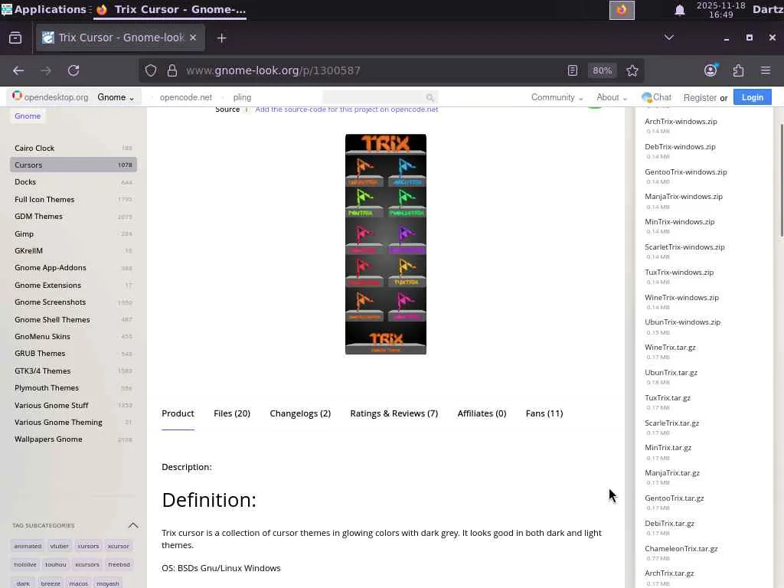Download WineTrix.tar.gz file
784x588 pixels.
[x=670, y=348]
